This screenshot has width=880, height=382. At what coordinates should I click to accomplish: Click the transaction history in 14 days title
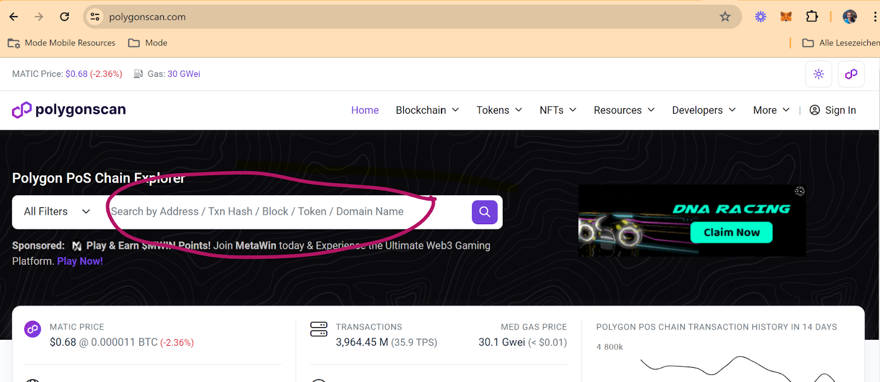(717, 327)
